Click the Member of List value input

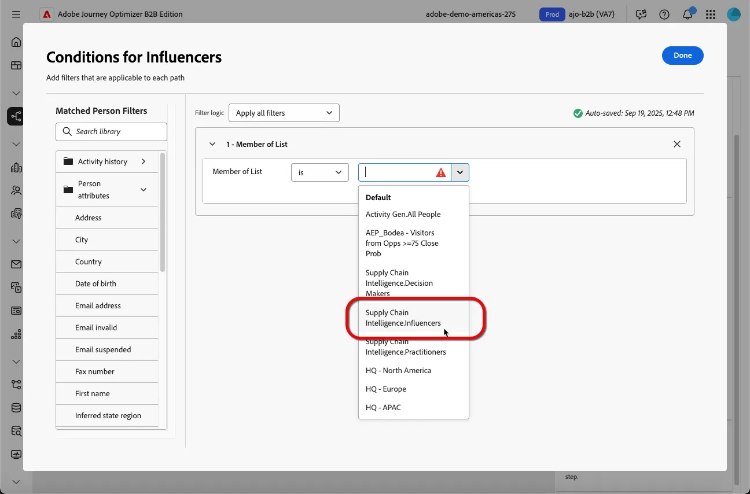[x=405, y=172]
